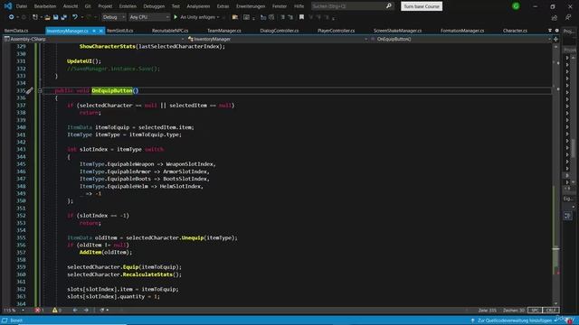The height and width of the screenshot is (325, 579).
Task: Click the bookmark toolbar icon
Action: click(x=301, y=17)
